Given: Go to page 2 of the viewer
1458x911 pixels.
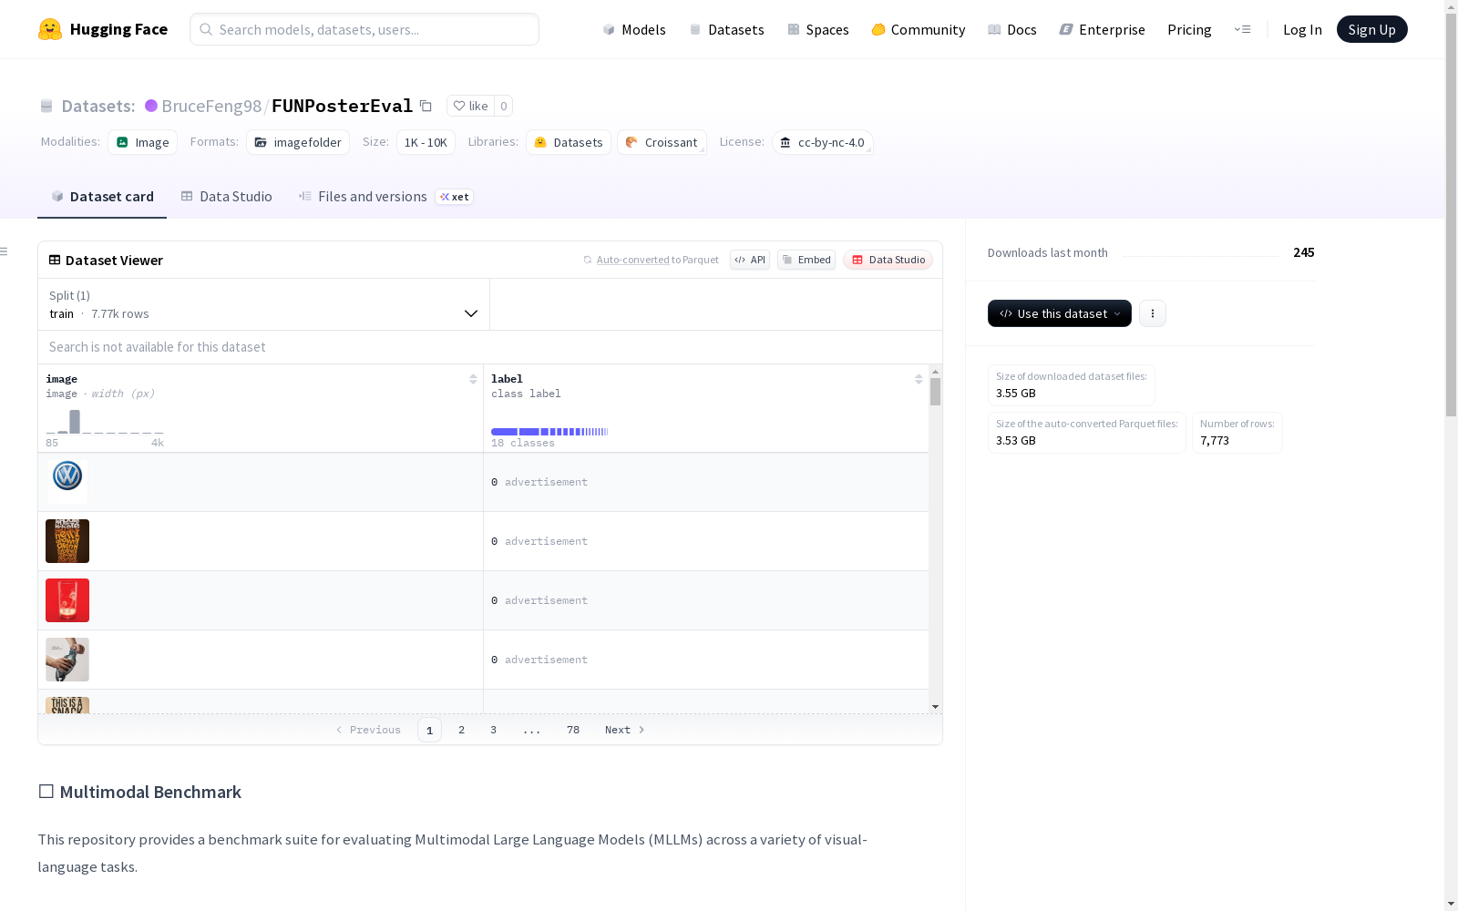Looking at the screenshot, I should coord(462,730).
